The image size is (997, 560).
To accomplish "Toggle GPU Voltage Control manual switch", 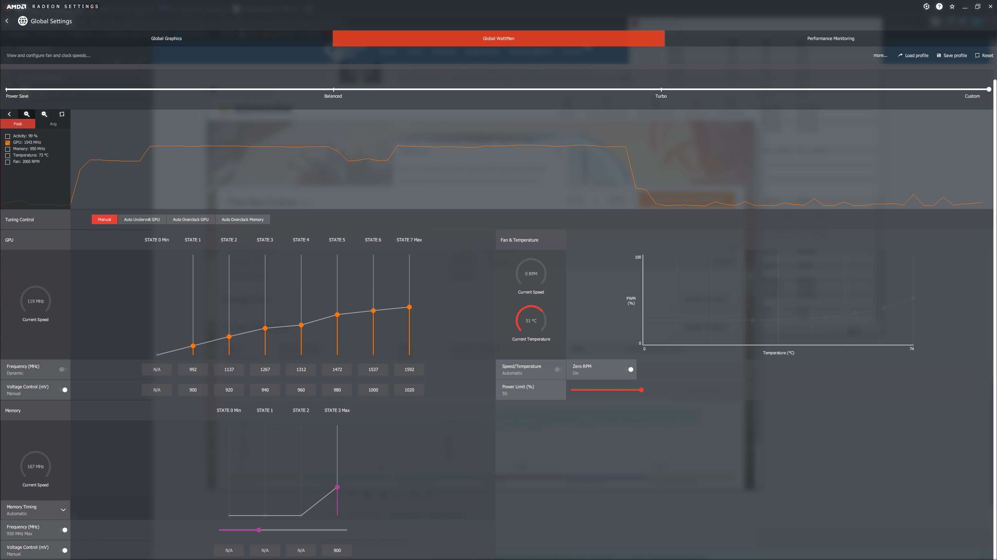I will coord(64,390).
